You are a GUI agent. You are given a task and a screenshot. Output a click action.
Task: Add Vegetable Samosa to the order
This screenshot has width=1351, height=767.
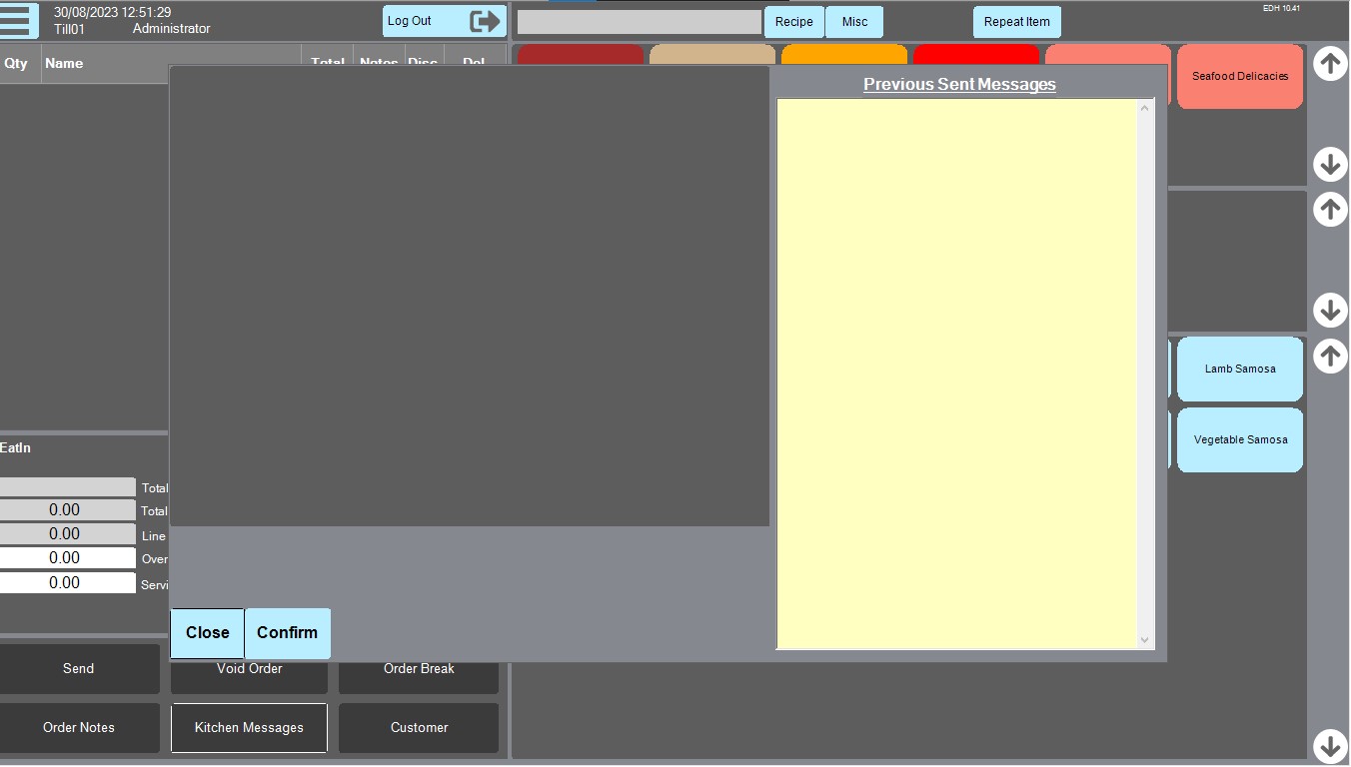pos(1239,439)
